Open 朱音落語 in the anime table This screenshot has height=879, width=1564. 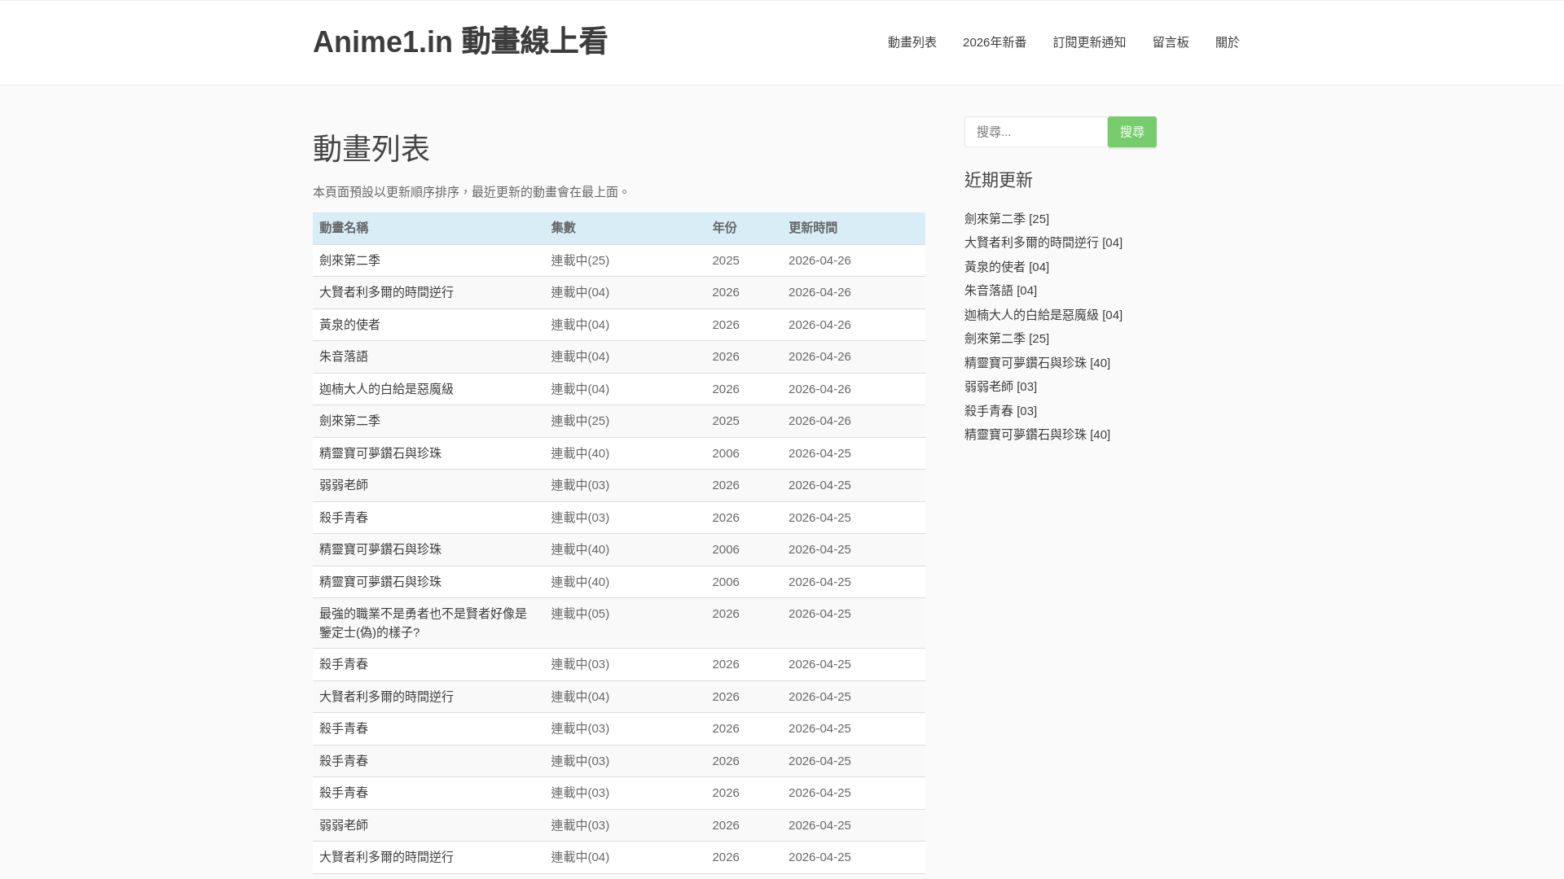(x=344, y=356)
